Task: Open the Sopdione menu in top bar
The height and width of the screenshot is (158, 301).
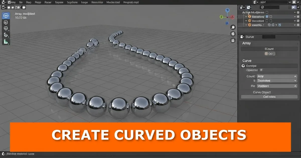Action: point(72,2)
